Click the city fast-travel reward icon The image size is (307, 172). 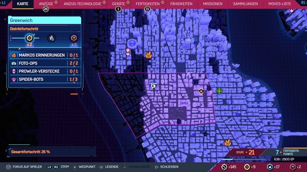[x=51, y=38]
